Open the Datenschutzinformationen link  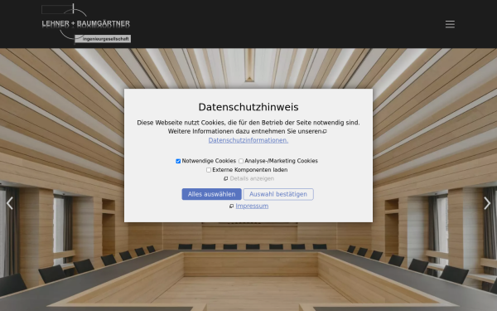coord(248,140)
